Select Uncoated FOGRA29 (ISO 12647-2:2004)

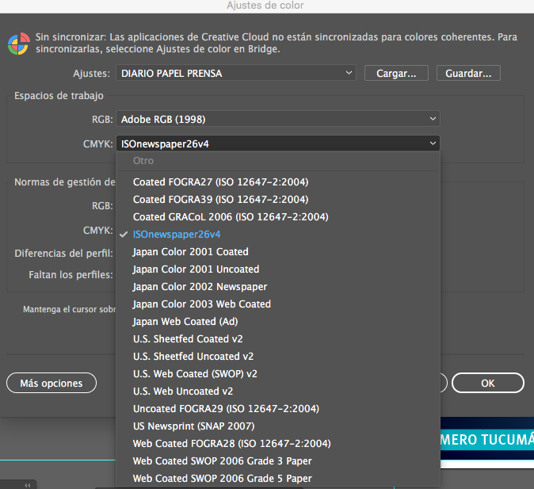click(278, 409)
